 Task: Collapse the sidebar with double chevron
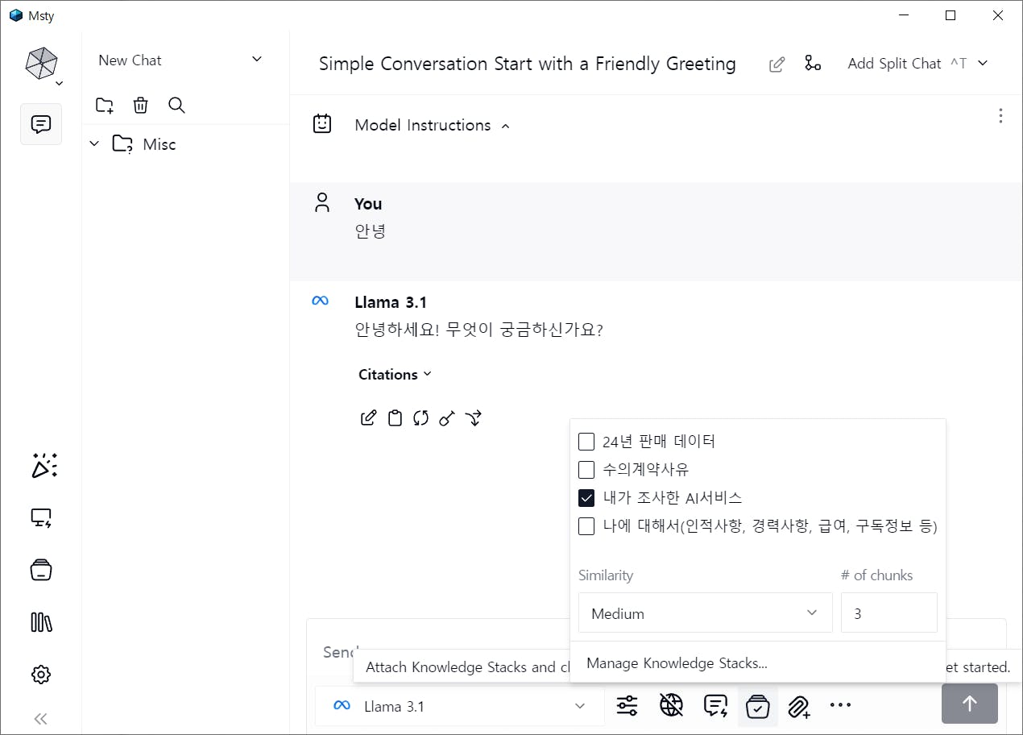[41, 719]
